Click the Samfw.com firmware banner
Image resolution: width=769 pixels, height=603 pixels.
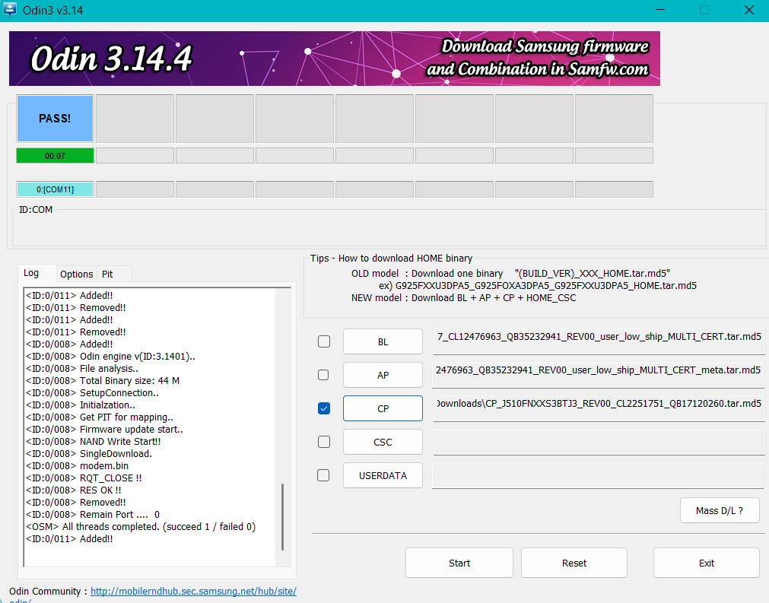(335, 59)
